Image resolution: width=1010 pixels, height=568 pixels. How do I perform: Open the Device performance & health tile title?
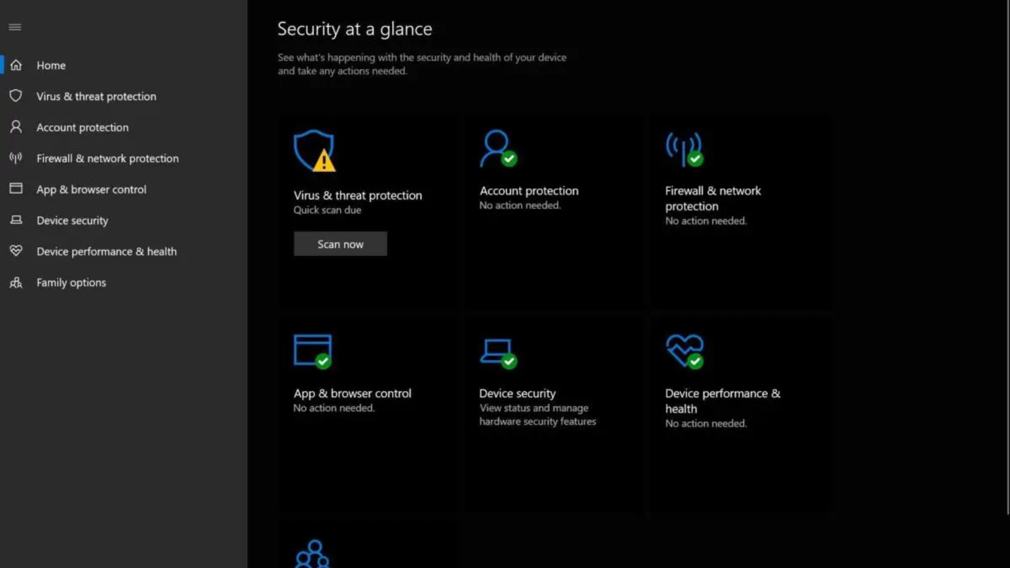coord(723,401)
